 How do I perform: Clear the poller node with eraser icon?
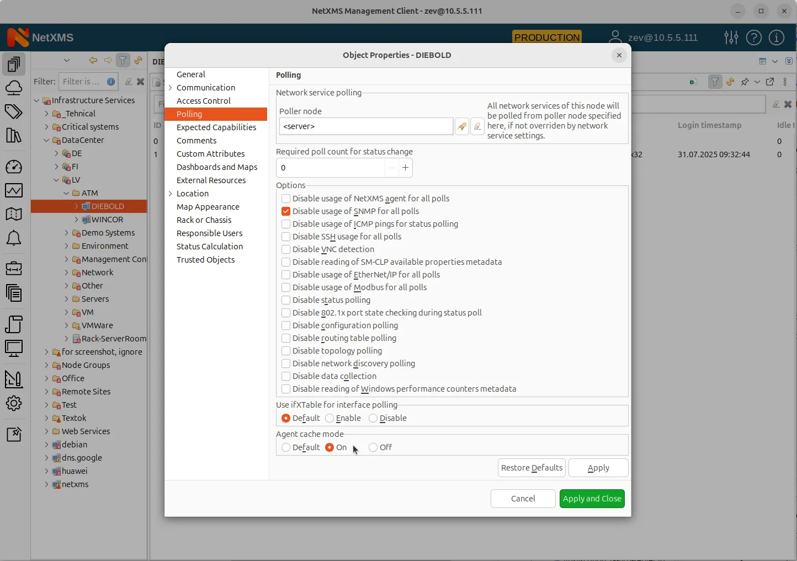coord(477,126)
